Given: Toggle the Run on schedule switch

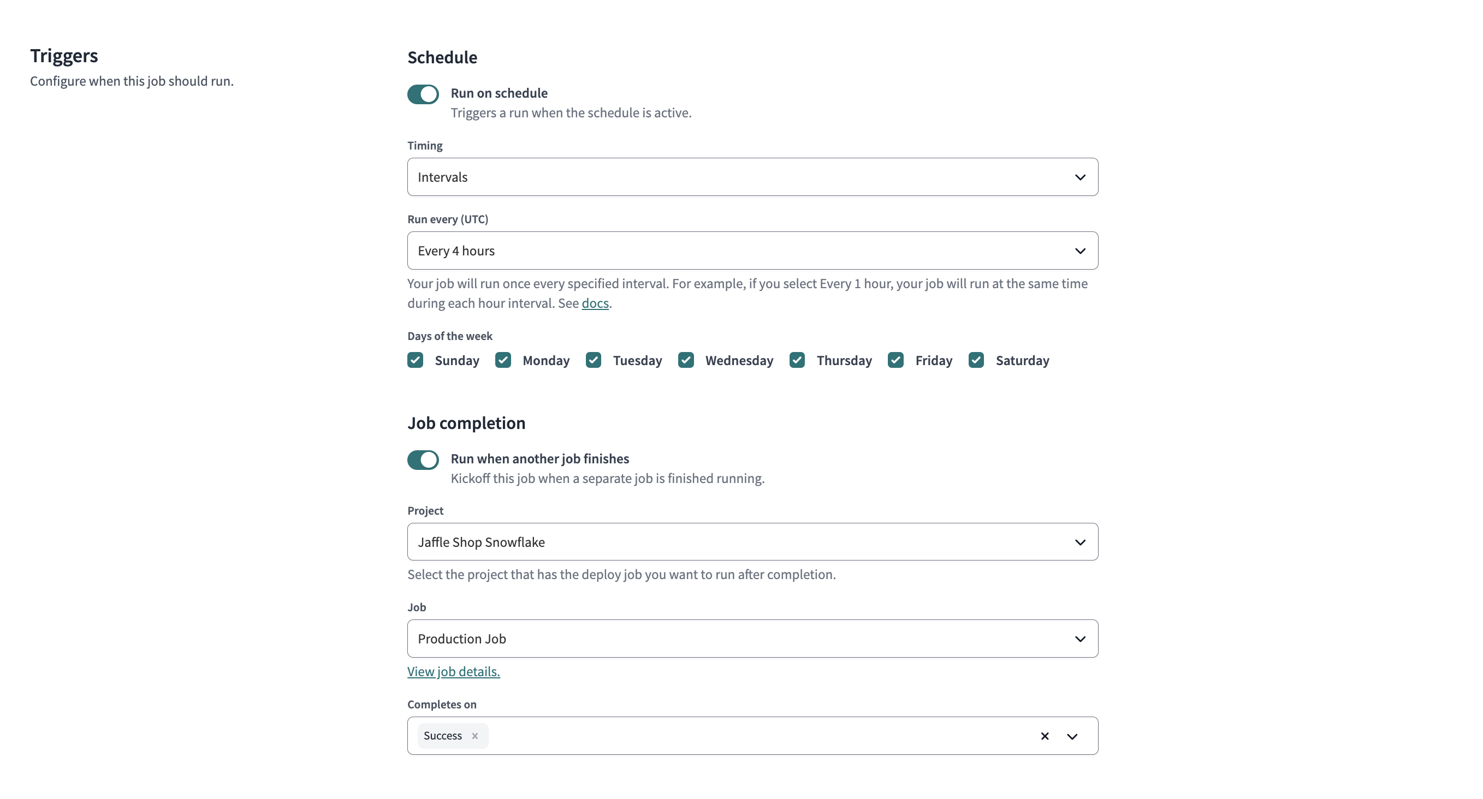Looking at the screenshot, I should pyautogui.click(x=423, y=92).
